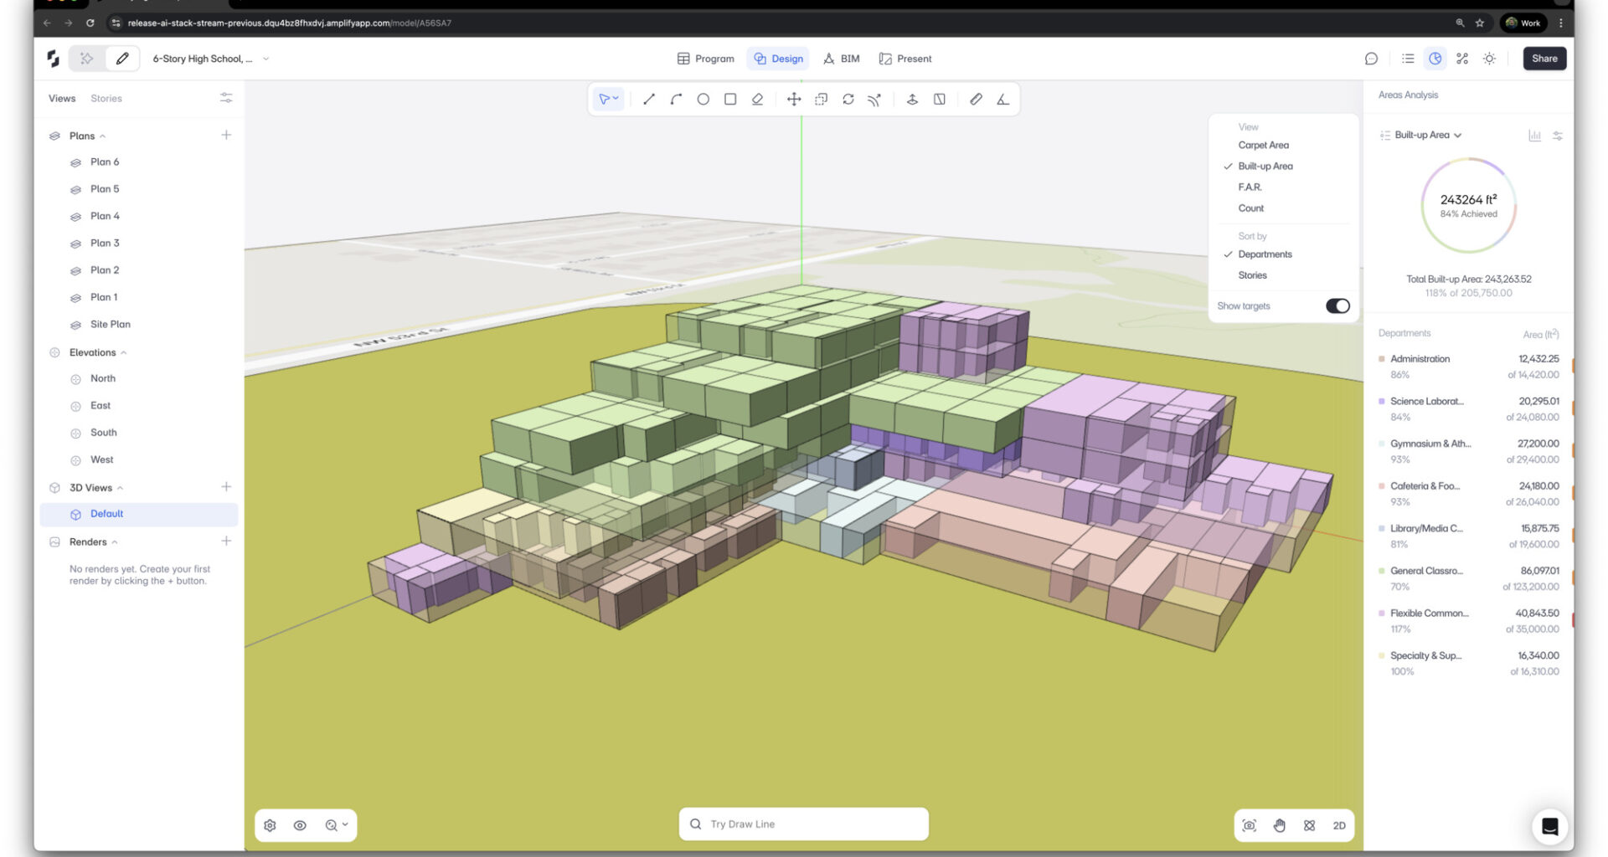1608x857 pixels.
Task: Select the Move tool
Action: pos(793,100)
